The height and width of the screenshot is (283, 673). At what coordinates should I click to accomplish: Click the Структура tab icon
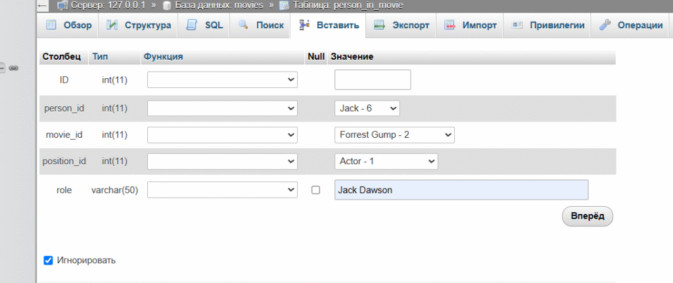point(112,25)
